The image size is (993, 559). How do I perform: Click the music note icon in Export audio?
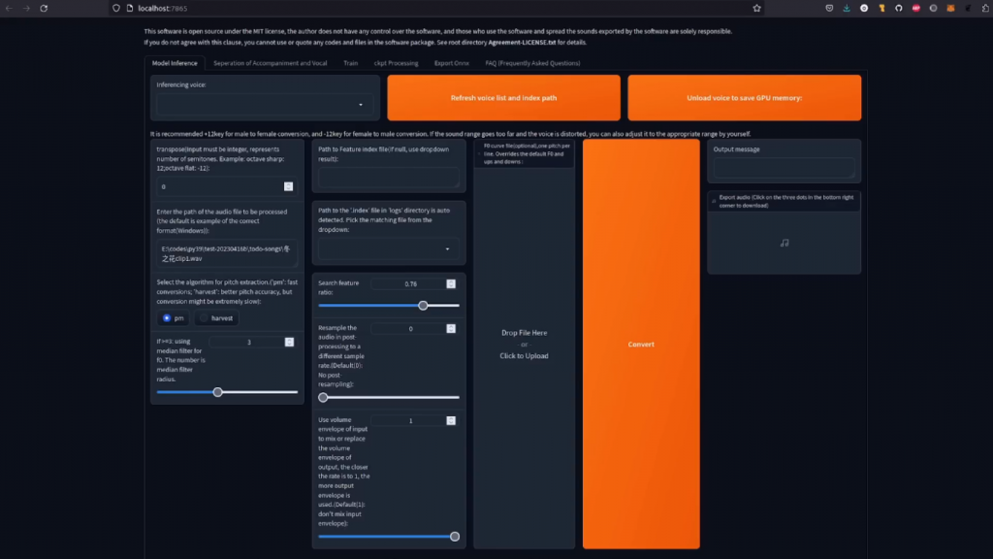pyautogui.click(x=784, y=243)
